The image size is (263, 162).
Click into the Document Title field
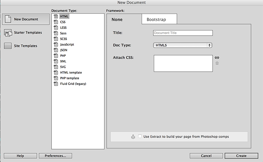click(183, 33)
